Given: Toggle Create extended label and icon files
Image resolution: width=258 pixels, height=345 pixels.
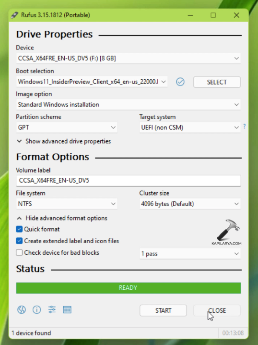Looking at the screenshot, I should click(x=19, y=241).
